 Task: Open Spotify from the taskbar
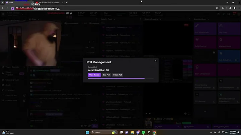tap(143, 132)
